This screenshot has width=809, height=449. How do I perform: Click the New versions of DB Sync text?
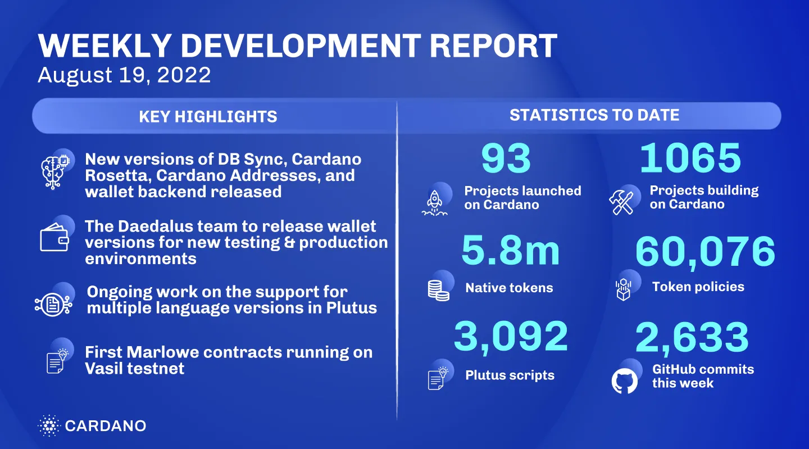pos(223,175)
